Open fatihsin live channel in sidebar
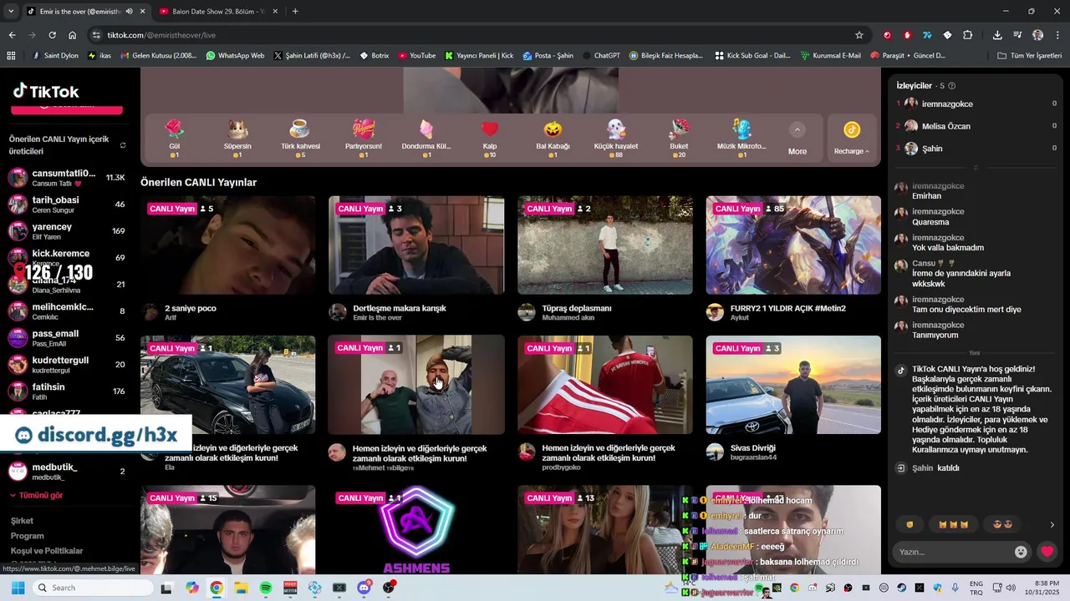Screen dimensions: 1070x601 click(67, 391)
